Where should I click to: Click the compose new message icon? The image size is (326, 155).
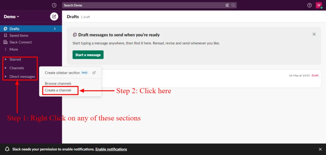click(x=54, y=17)
